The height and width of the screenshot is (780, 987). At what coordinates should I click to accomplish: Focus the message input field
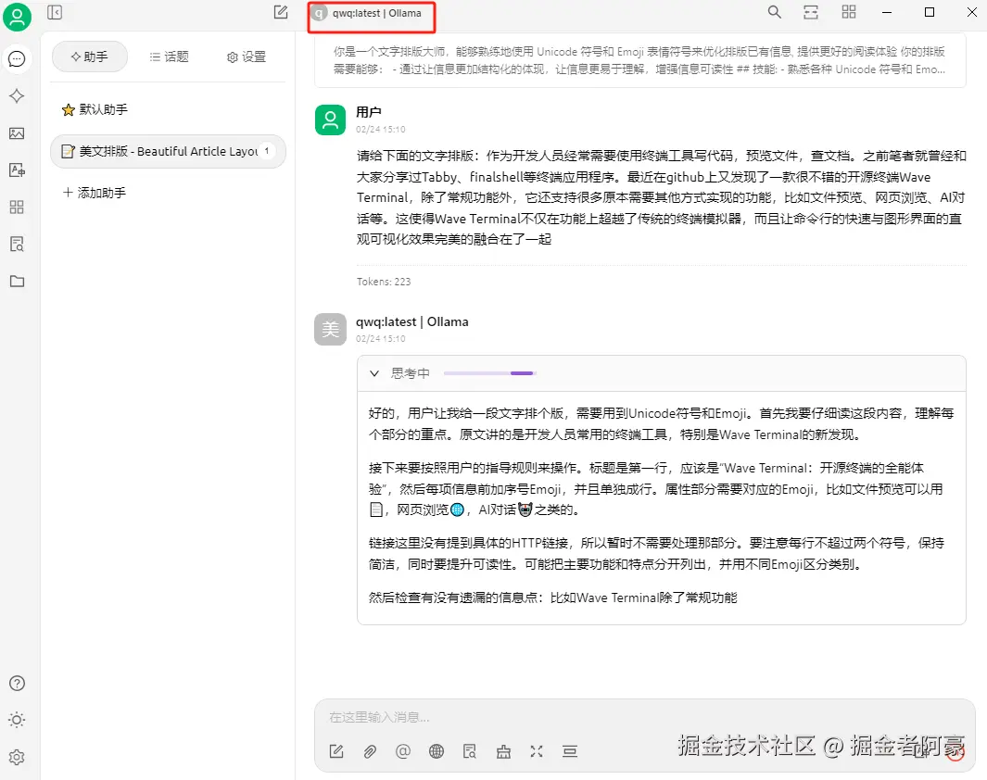645,717
